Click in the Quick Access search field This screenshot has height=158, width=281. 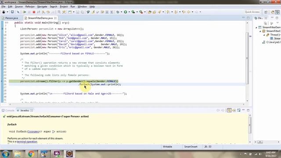(252, 12)
